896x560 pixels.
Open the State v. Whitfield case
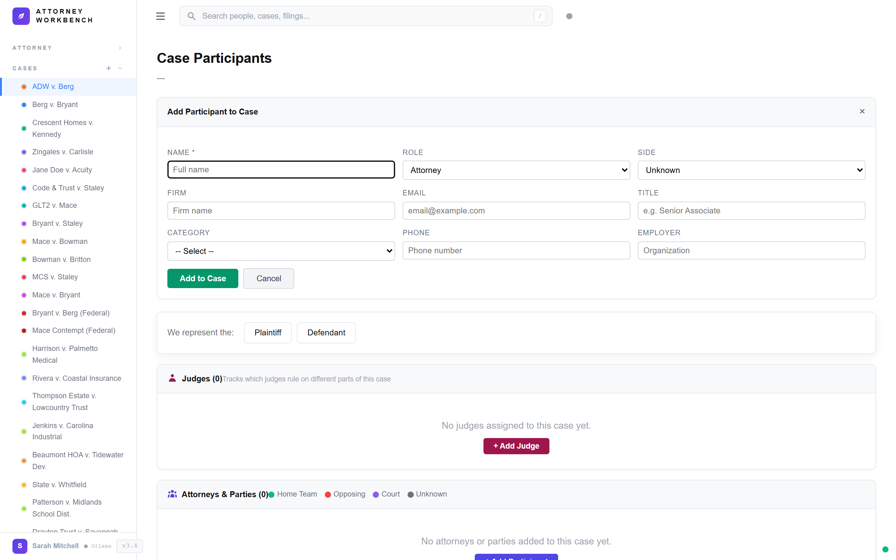tap(59, 484)
